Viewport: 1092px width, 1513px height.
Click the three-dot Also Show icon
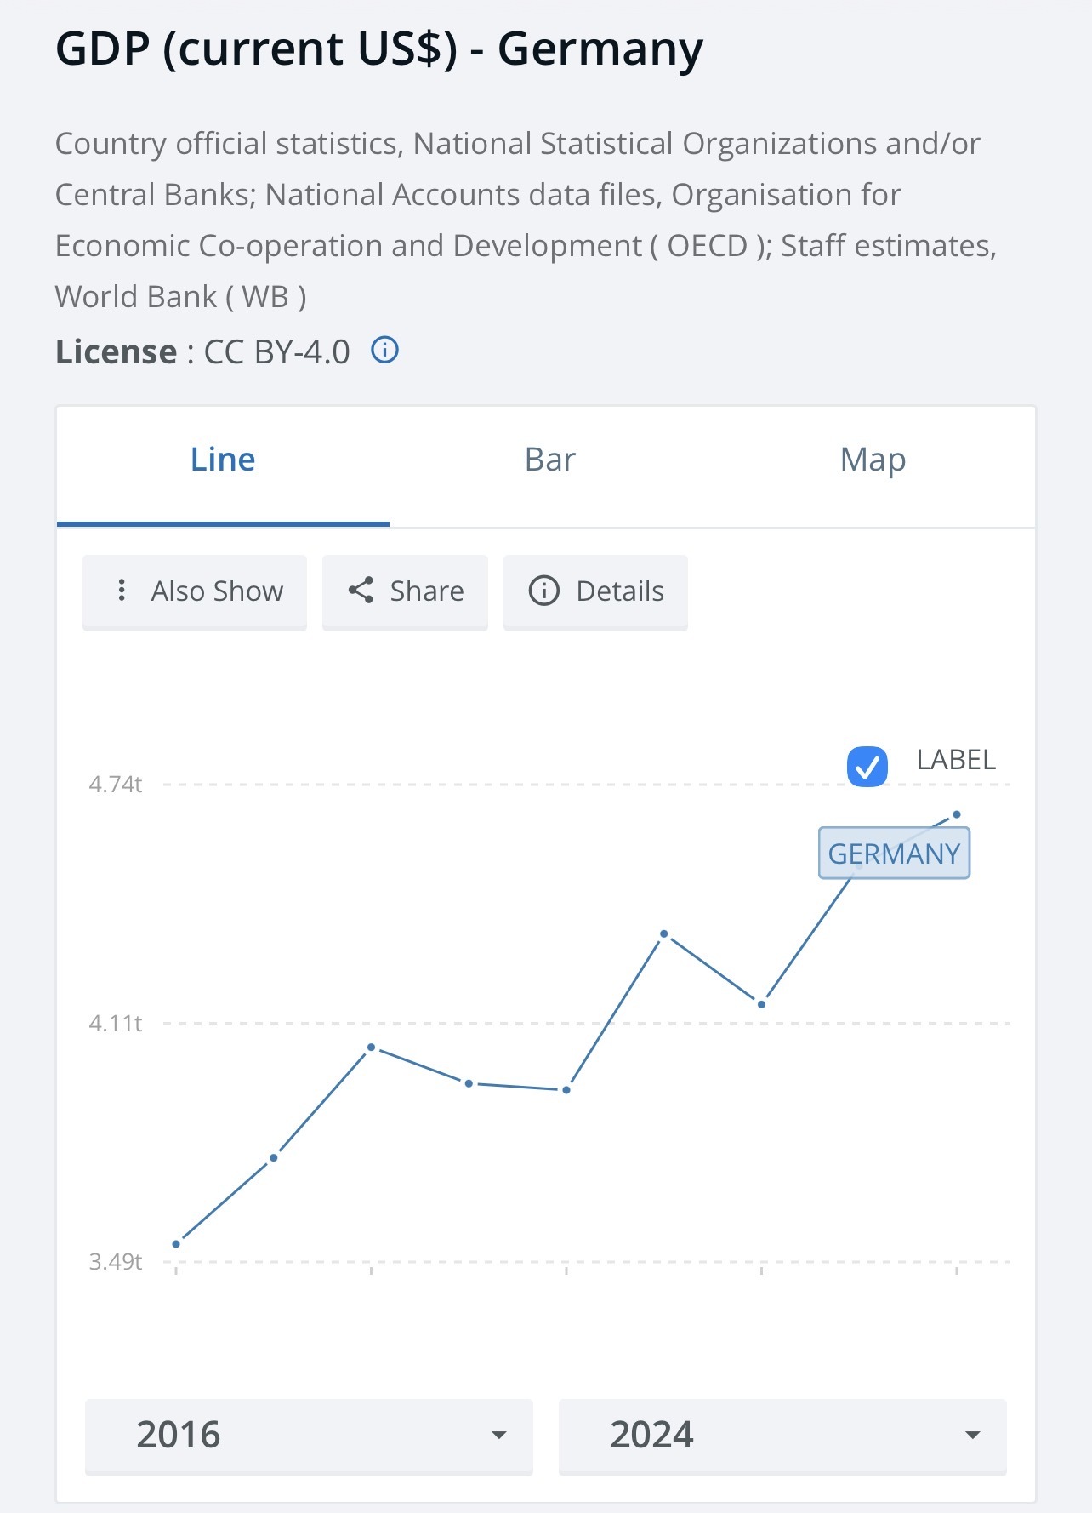point(122,591)
